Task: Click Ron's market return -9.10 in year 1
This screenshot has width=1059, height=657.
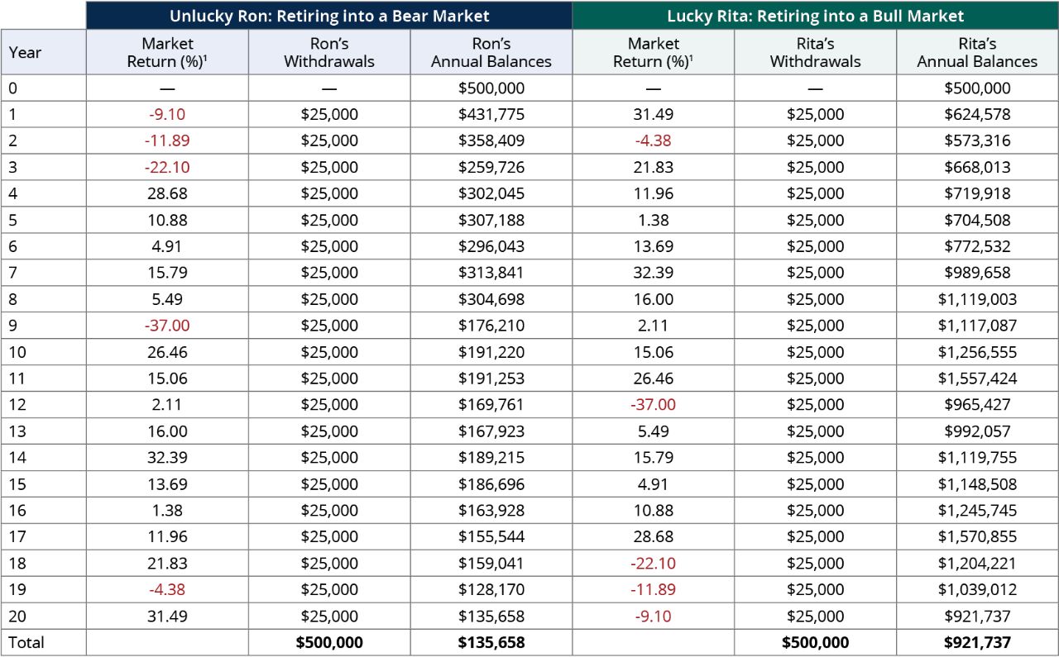Action: tap(167, 114)
